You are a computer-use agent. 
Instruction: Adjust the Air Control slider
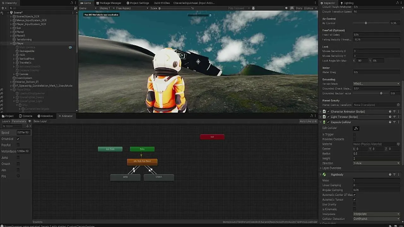pos(366,23)
